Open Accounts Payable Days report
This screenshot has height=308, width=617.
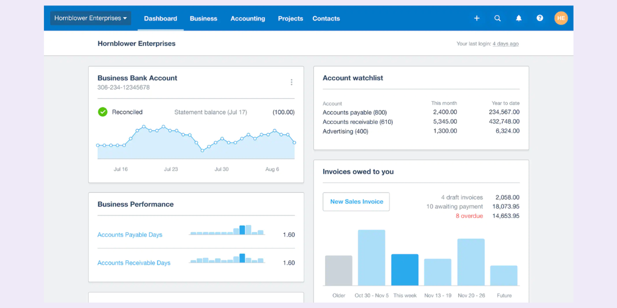click(x=130, y=235)
